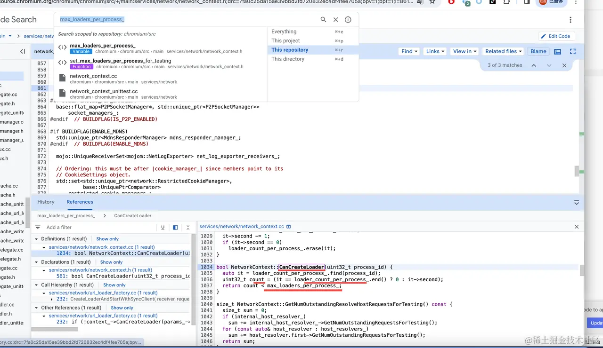Click the search magnifier icon
The width and height of the screenshot is (603, 348).
323,20
